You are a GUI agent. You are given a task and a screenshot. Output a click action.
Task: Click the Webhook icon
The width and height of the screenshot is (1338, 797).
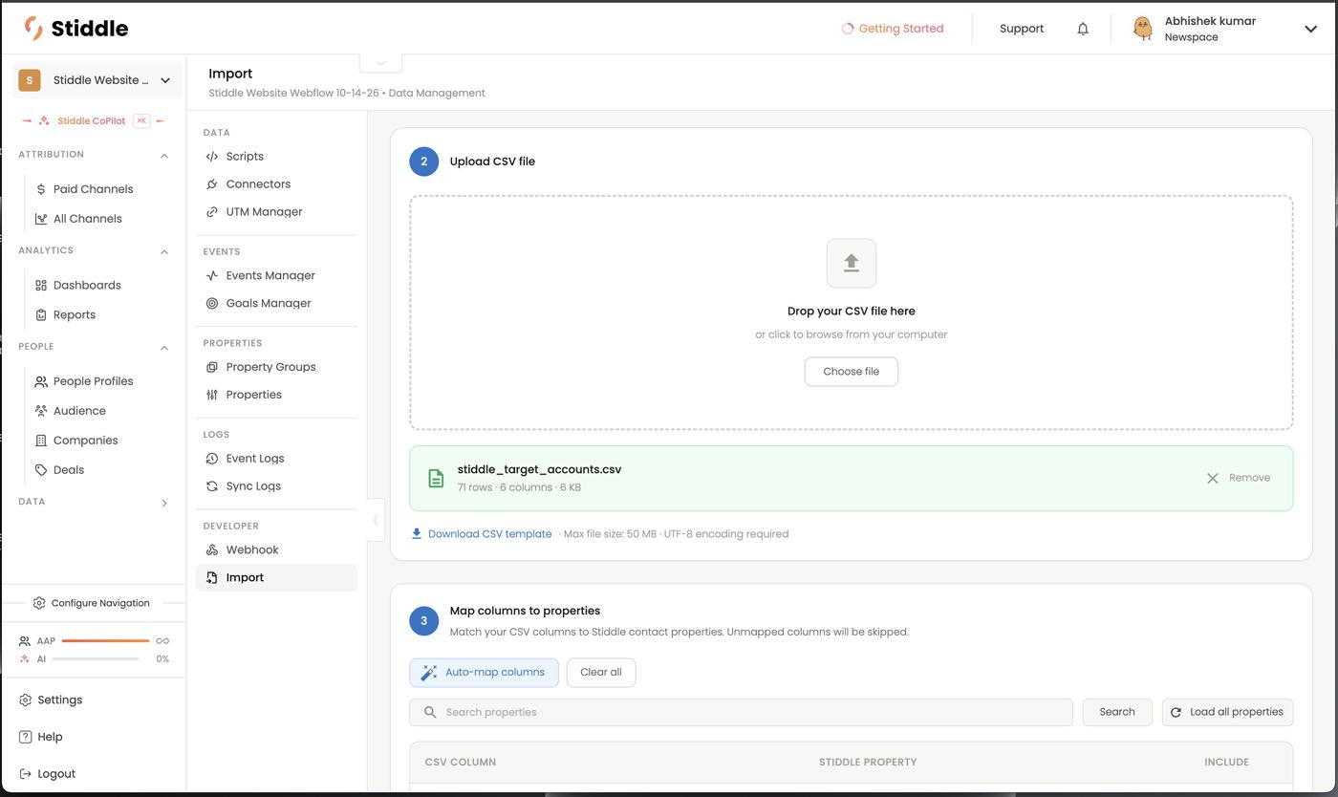(x=212, y=550)
